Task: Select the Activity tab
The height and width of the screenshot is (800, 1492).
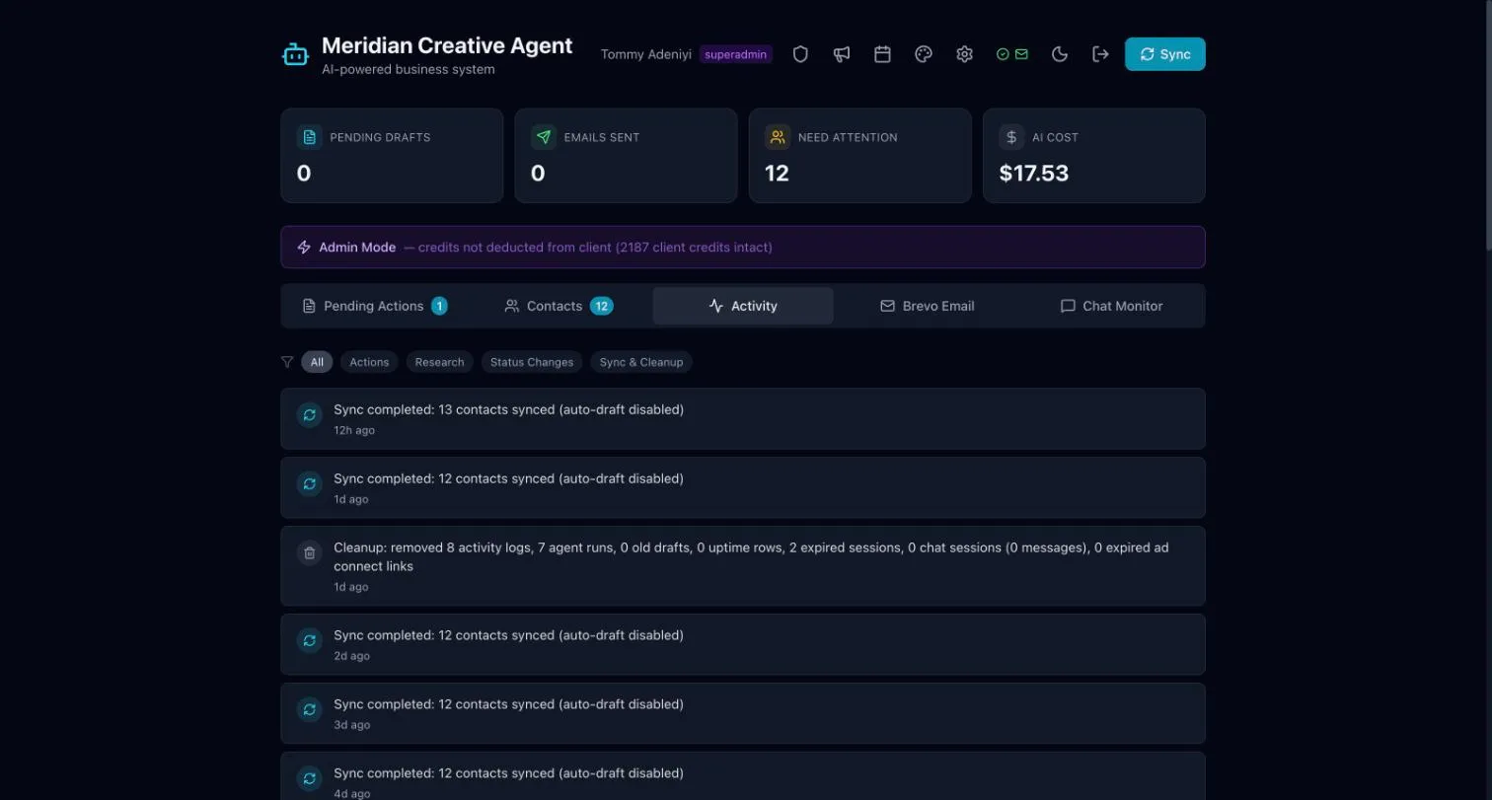Action: [743, 306]
